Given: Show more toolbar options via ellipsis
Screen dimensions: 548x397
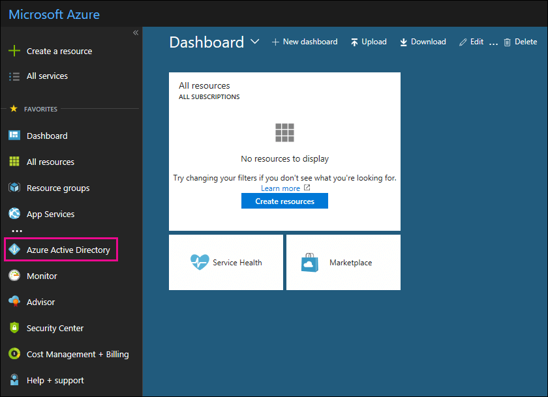Looking at the screenshot, I should 493,42.
